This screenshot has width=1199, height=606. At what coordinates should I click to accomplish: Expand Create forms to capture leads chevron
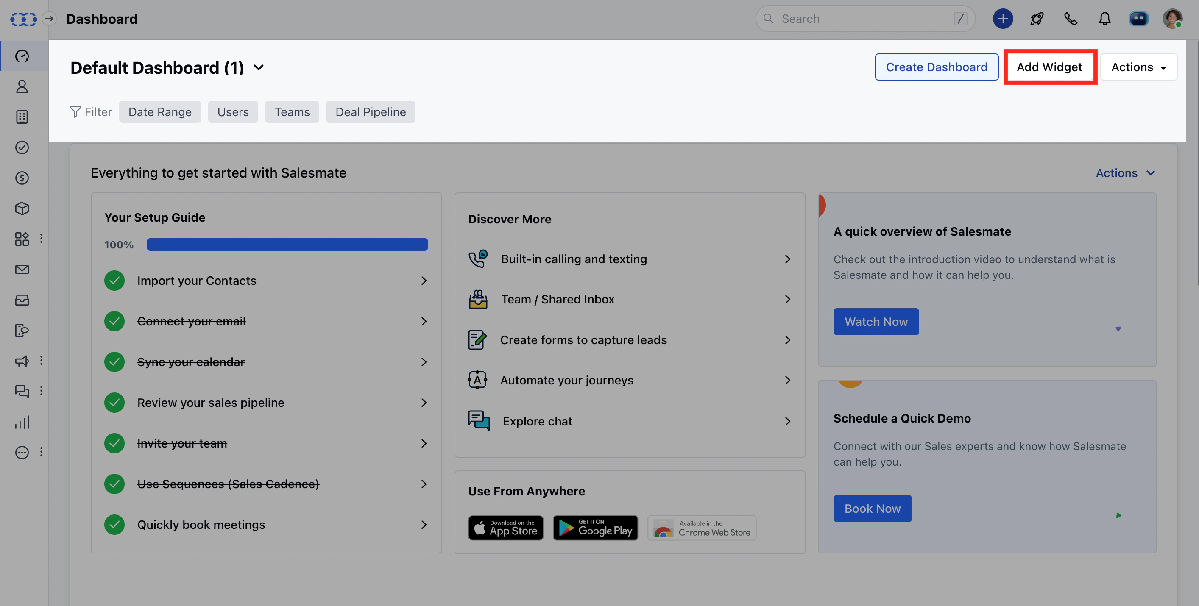tap(788, 340)
